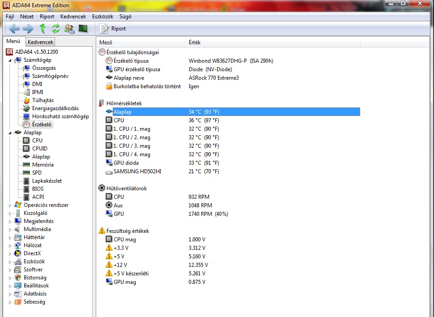Click the Szoftver icon in tree
The image size is (434, 317).
tap(18, 270)
